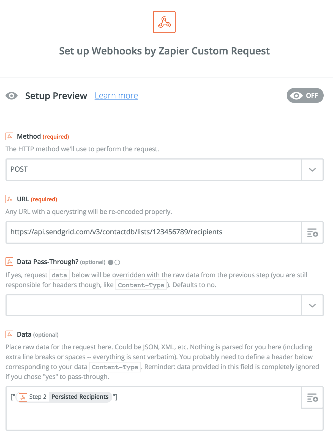Viewport: 333px width, 434px height.
Task: Click the empty Data Pass-Through select field
Action: pyautogui.click(x=154, y=305)
